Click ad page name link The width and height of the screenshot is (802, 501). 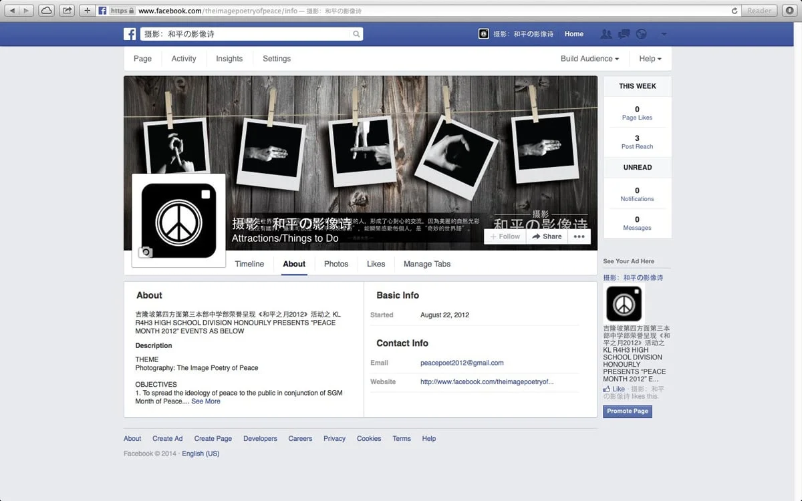point(633,278)
